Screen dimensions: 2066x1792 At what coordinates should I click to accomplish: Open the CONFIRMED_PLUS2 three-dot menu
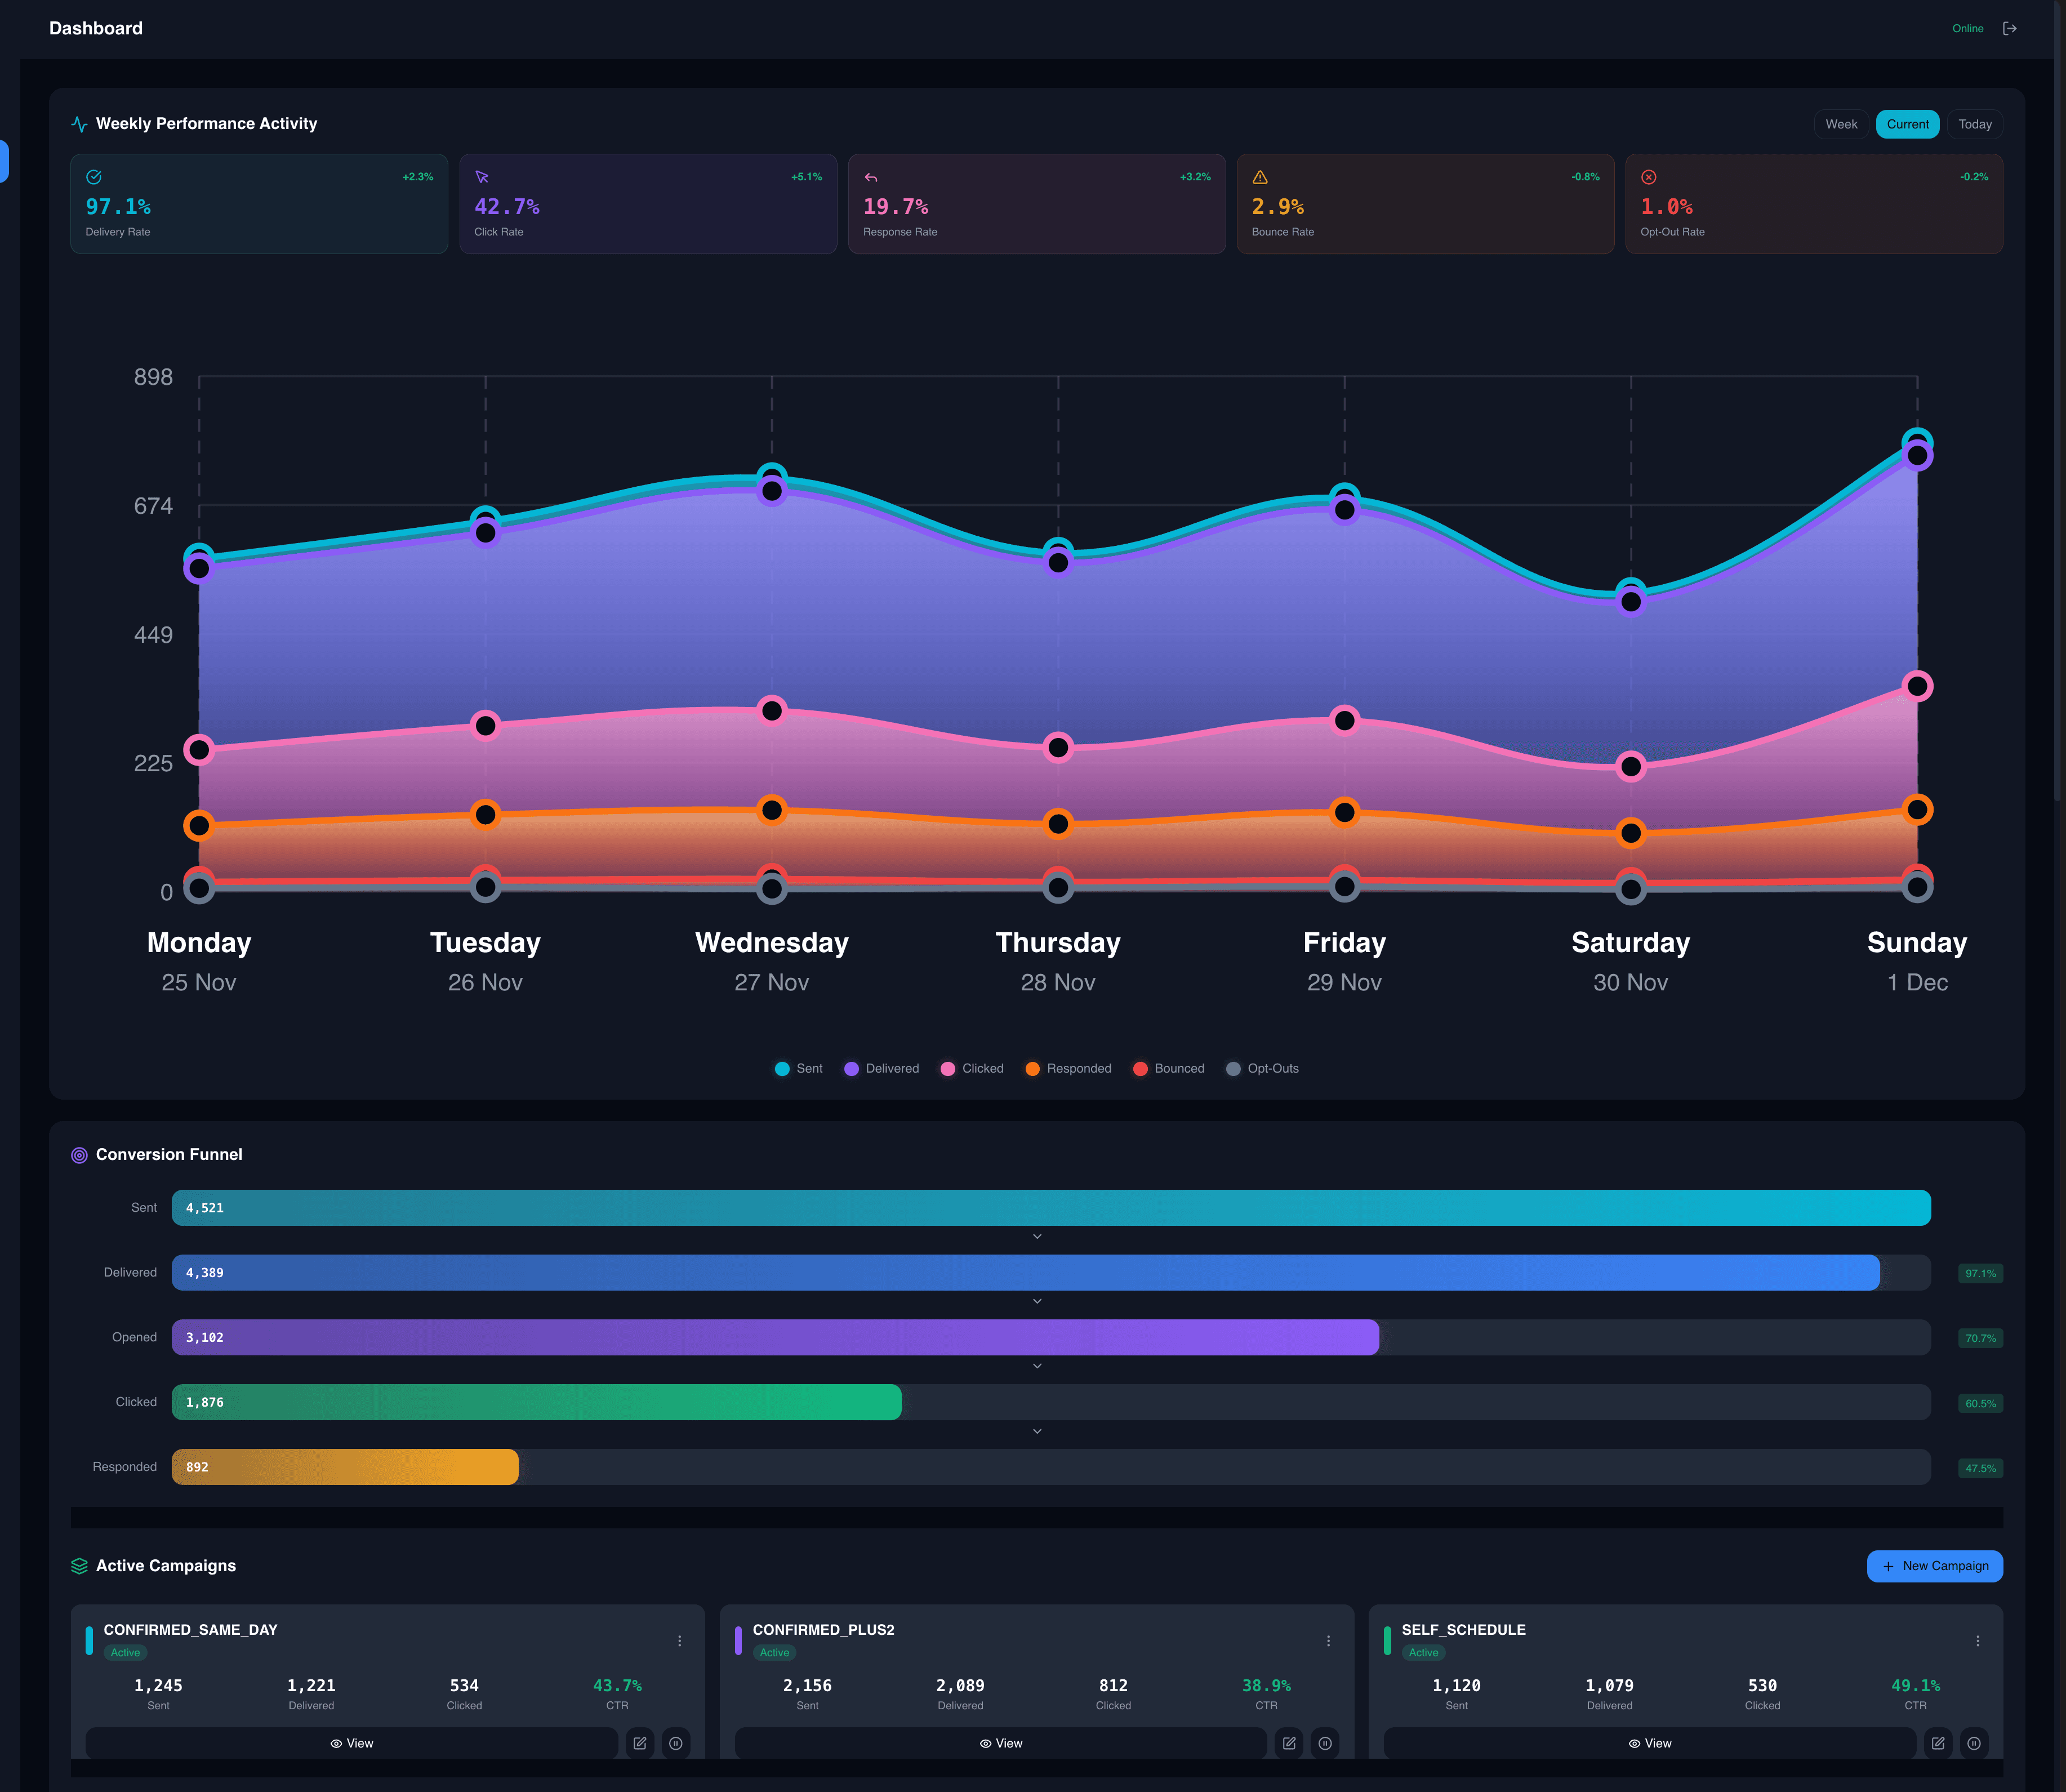[1328, 1641]
